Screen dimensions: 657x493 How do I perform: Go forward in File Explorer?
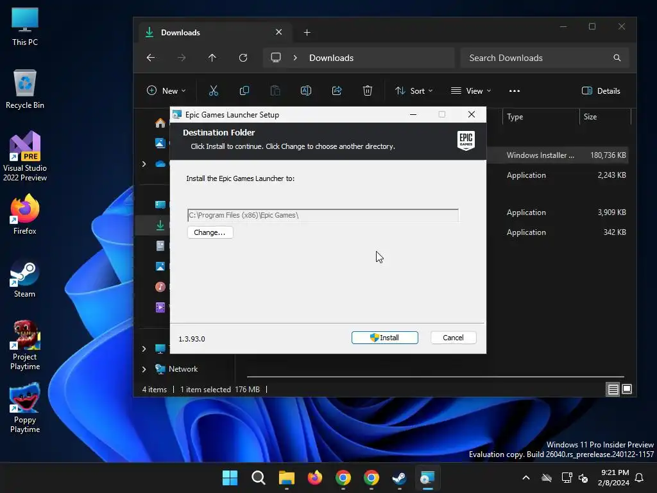pos(182,58)
